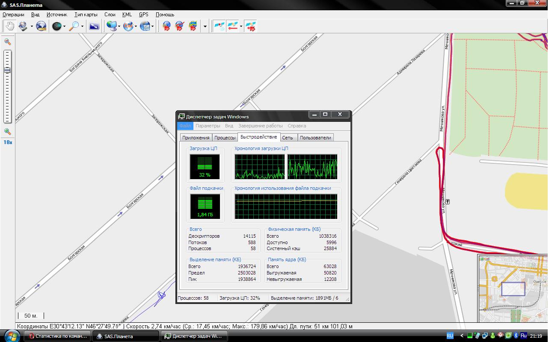The image size is (549, 342).
Task: Click the Bluetooth tray icon
Action: click(516, 336)
